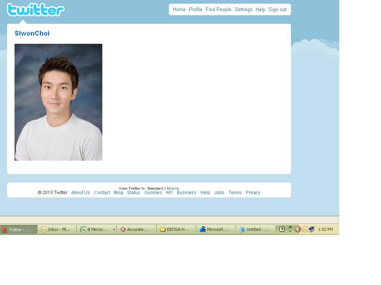Sign out of Twitter
This screenshot has width=381, height=285.
[278, 9]
